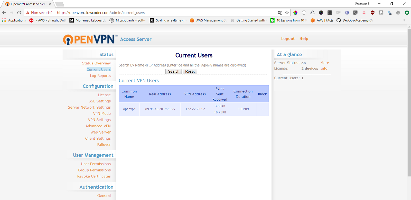Click the film strip extension icon
411x200 pixels.
tap(330, 13)
